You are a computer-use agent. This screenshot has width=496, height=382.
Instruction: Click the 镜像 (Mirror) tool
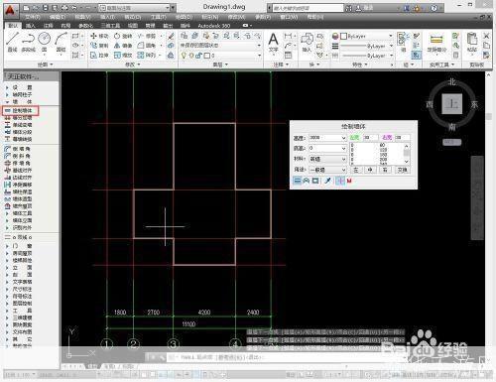coord(123,46)
